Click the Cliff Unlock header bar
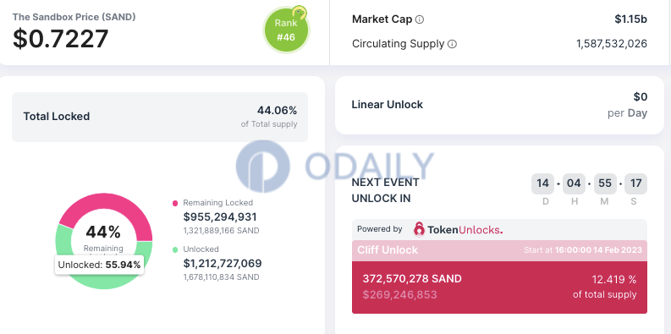The image size is (671, 334). click(499, 250)
